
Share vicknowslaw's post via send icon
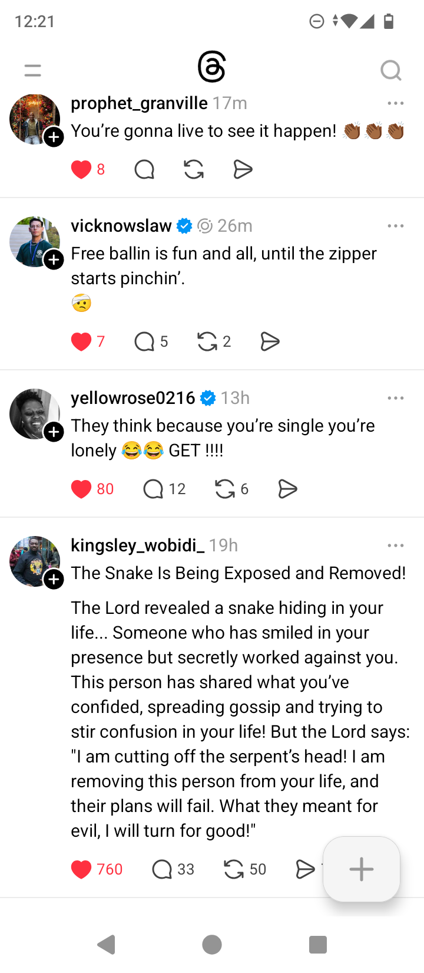pos(270,341)
